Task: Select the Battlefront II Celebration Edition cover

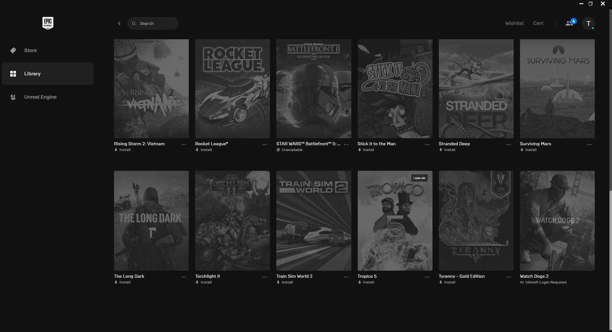Action: pyautogui.click(x=314, y=89)
